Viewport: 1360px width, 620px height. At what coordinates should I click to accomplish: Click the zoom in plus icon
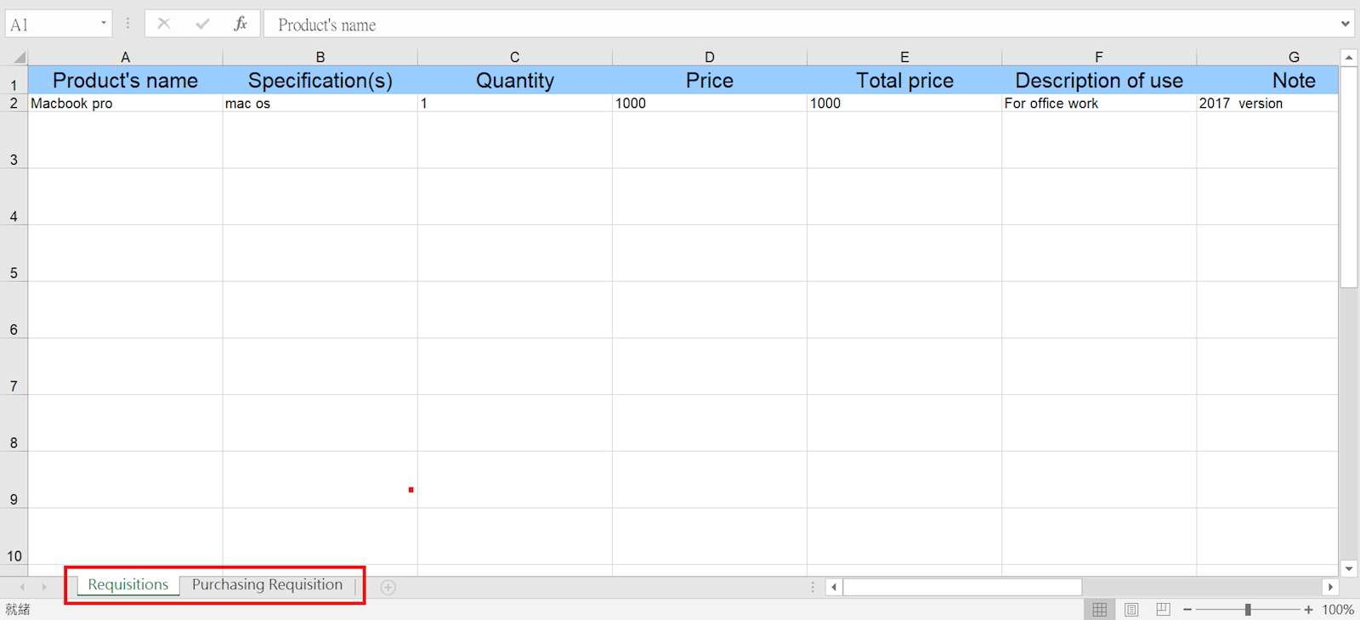point(1308,610)
